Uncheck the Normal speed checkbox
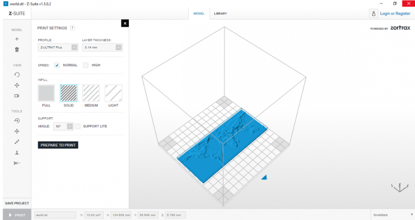Screen dimensions: 415x220 pos(57,65)
